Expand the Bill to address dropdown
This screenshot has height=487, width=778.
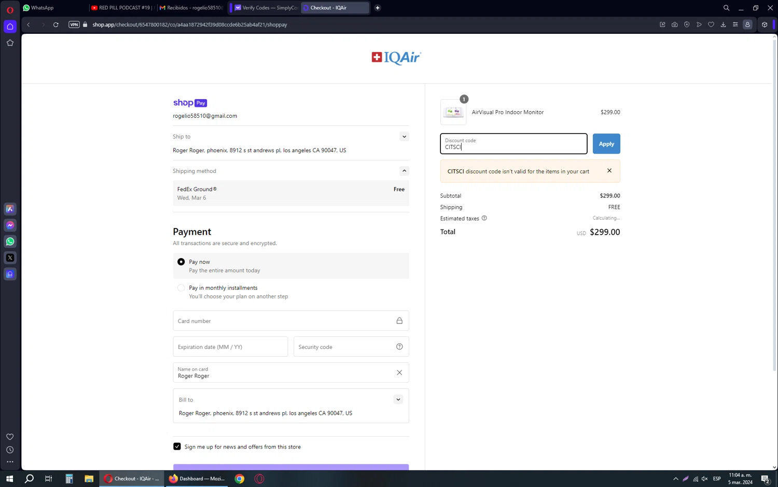click(398, 400)
